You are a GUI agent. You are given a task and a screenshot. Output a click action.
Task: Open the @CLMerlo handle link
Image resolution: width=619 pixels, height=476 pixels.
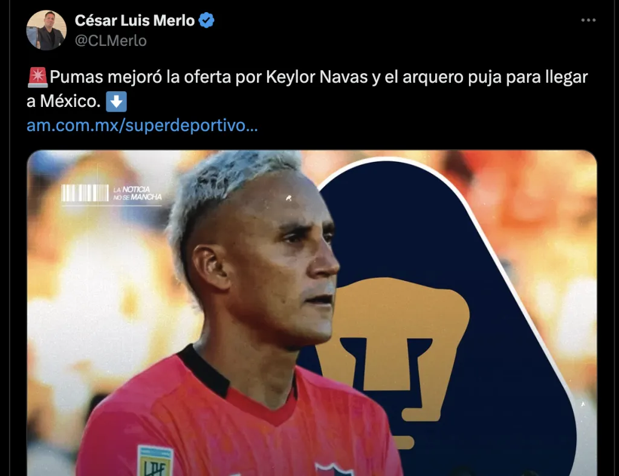coord(111,40)
